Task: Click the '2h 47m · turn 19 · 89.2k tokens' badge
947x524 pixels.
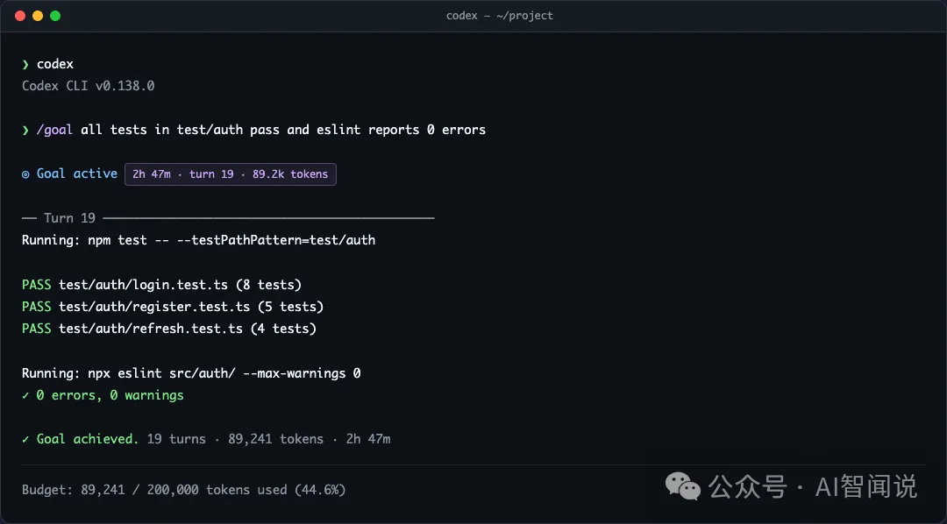Action: point(230,173)
